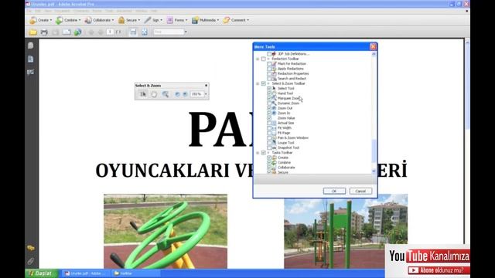Switch to the Urunler.pdf taskbar button
The width and height of the screenshot is (495, 278).
85,273
